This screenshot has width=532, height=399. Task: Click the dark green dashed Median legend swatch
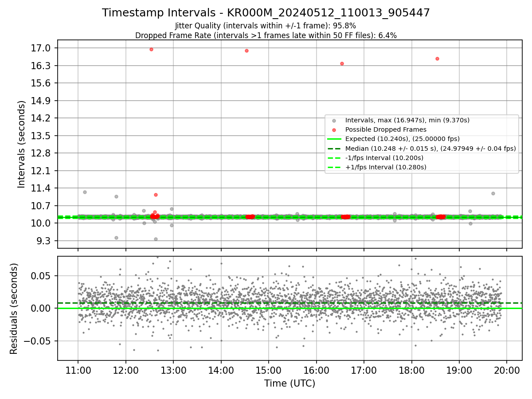click(x=334, y=149)
